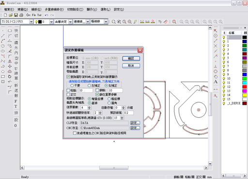Select the rotate tool in left toolbar
Image resolution: width=248 pixels, height=179 pixels.
(x=10, y=76)
